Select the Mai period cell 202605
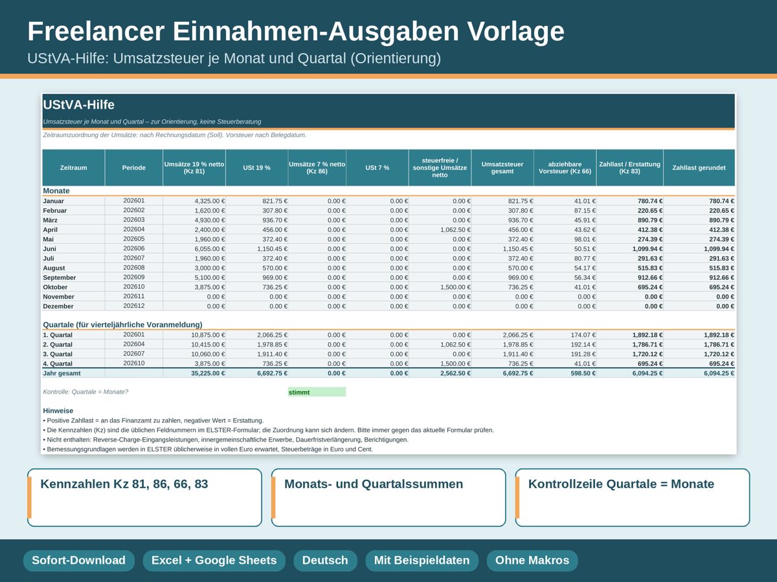777x582 pixels. [134, 239]
